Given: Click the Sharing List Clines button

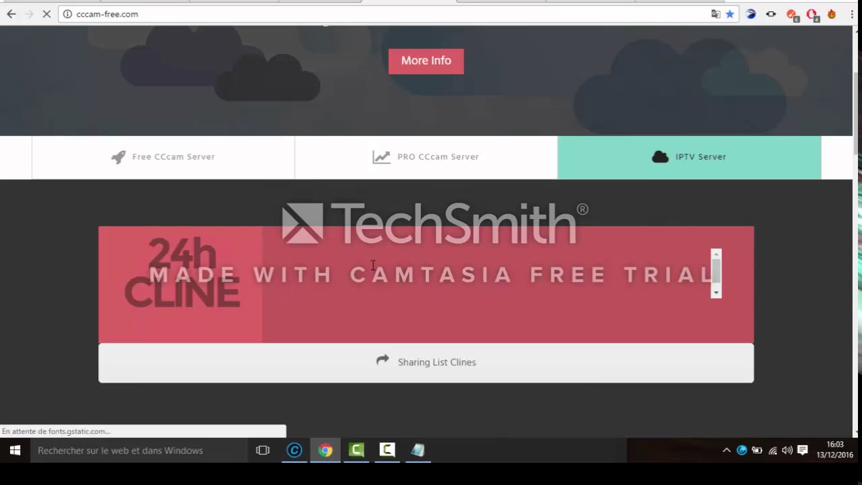Looking at the screenshot, I should click(x=426, y=362).
